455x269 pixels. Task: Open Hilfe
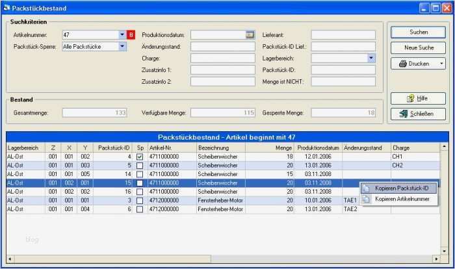(x=418, y=98)
